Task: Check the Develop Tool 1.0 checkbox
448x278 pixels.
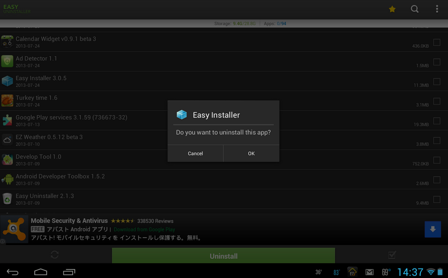Action: pos(437,160)
